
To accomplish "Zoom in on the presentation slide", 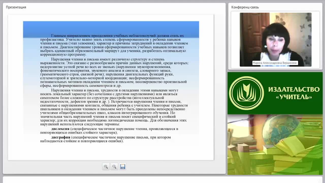I will coord(106,166).
